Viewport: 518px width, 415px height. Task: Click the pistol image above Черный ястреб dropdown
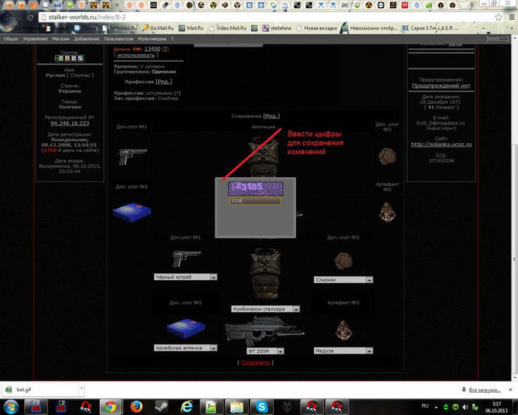pos(186,259)
